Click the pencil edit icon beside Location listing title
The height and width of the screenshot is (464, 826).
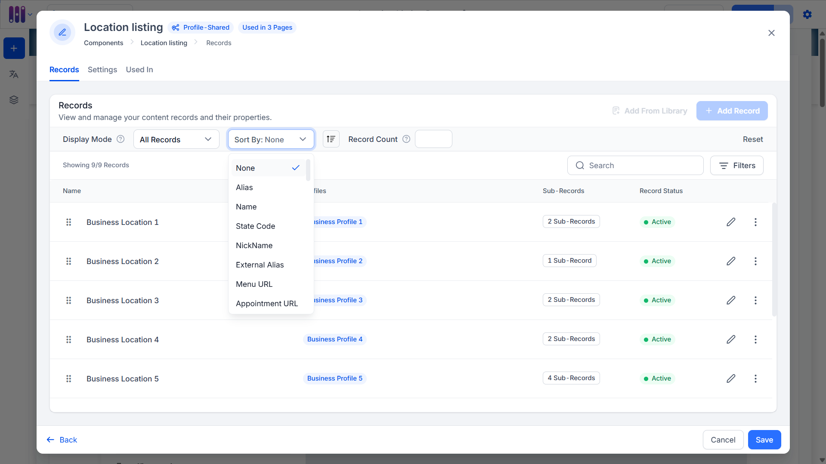(62, 32)
